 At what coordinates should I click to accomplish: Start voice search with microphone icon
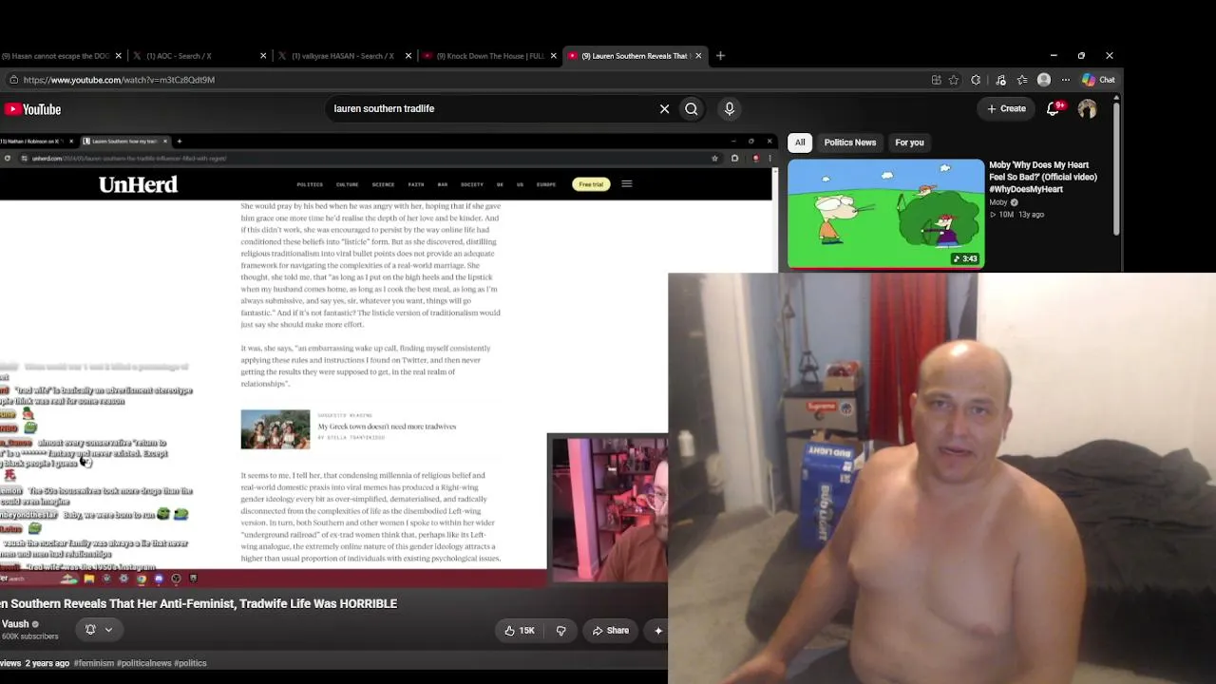pyautogui.click(x=730, y=108)
